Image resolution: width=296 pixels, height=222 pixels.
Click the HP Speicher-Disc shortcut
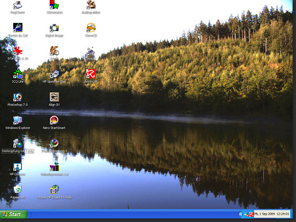[54, 74]
